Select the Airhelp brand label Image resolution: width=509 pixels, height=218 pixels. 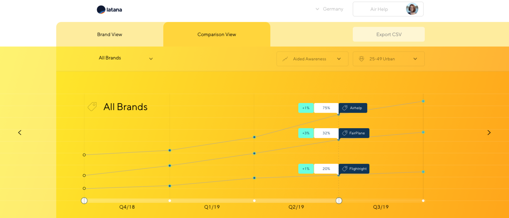[353, 108]
